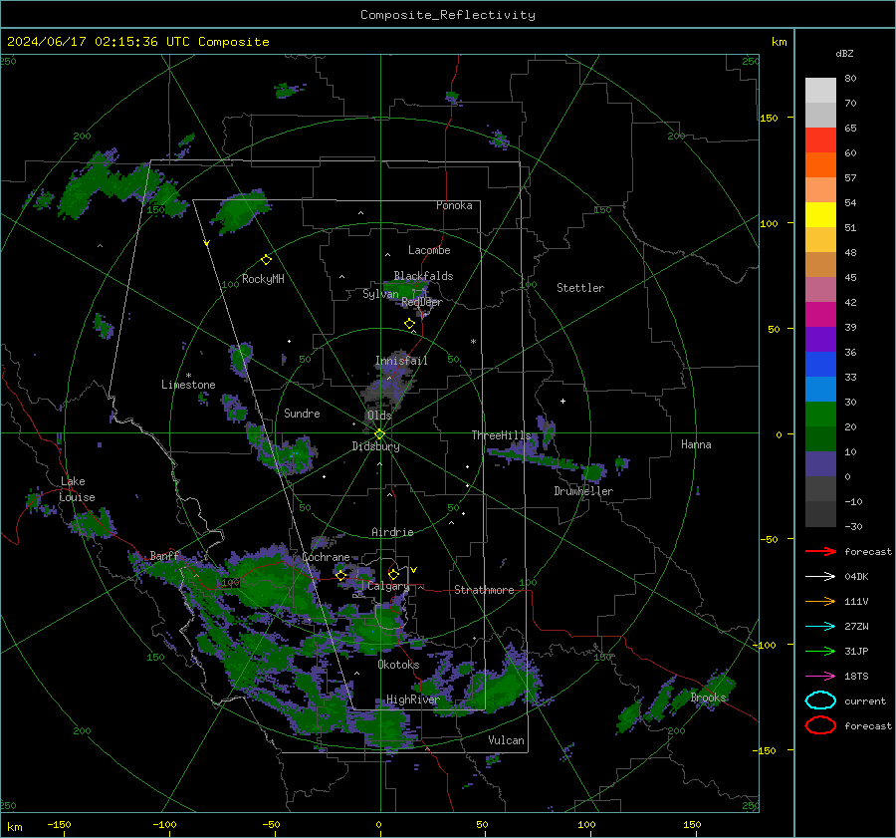Image resolution: width=896 pixels, height=838 pixels.
Task: Choose the purple 36-39 dBZ swatch
Action: pos(820,339)
